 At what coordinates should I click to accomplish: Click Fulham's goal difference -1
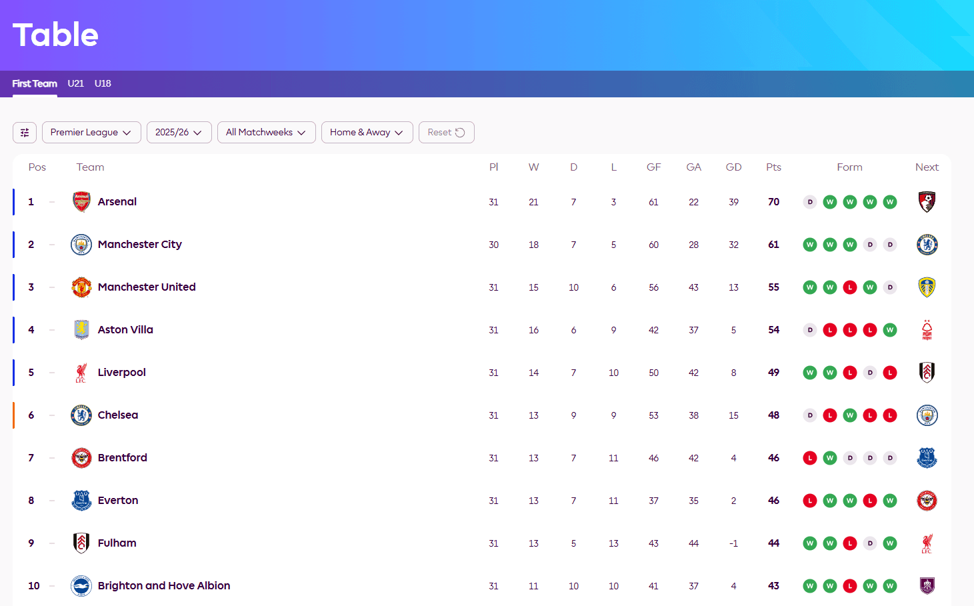click(x=733, y=543)
